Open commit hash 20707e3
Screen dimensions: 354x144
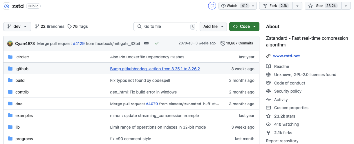coord(185,43)
